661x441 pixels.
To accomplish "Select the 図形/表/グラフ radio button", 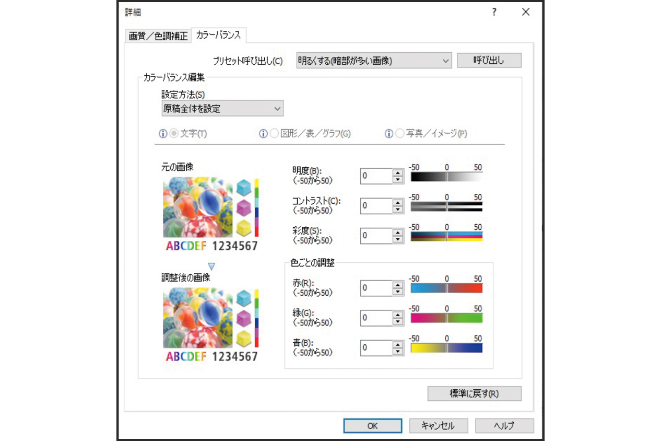I will coord(274,134).
